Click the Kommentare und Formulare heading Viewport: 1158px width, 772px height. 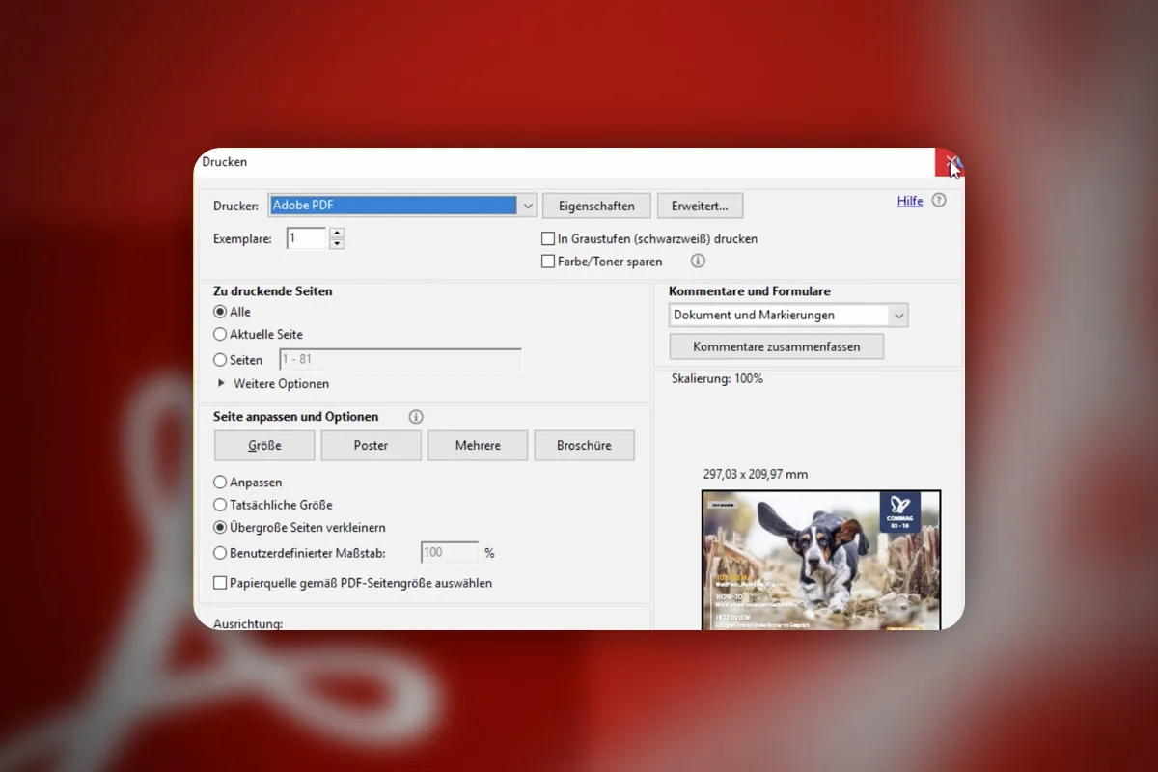tap(750, 290)
